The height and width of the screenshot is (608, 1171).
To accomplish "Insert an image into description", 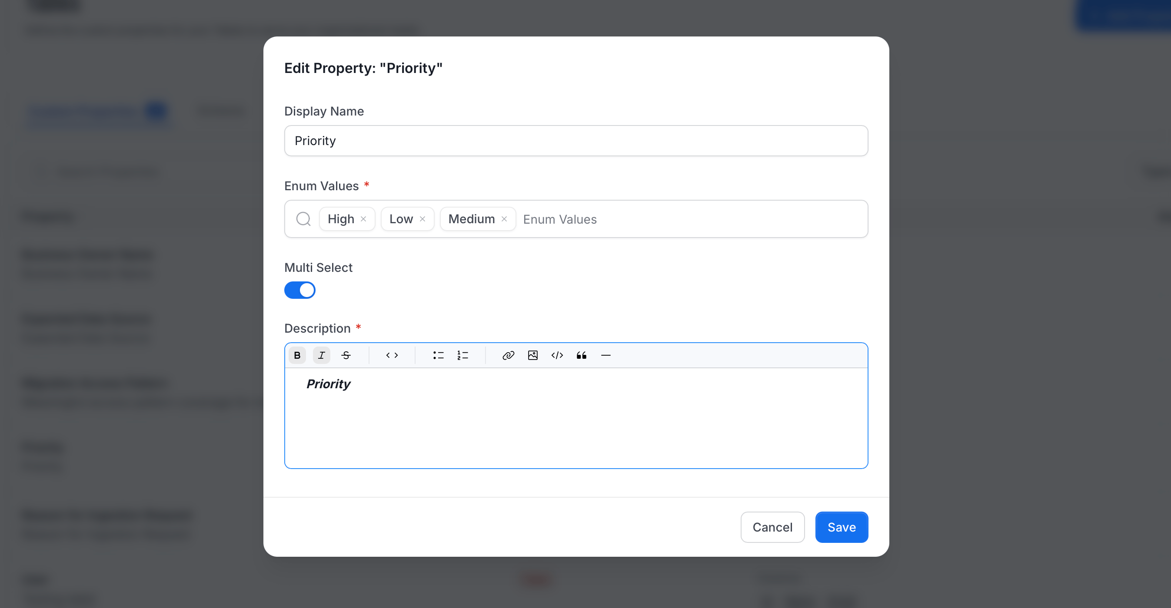I will 533,355.
